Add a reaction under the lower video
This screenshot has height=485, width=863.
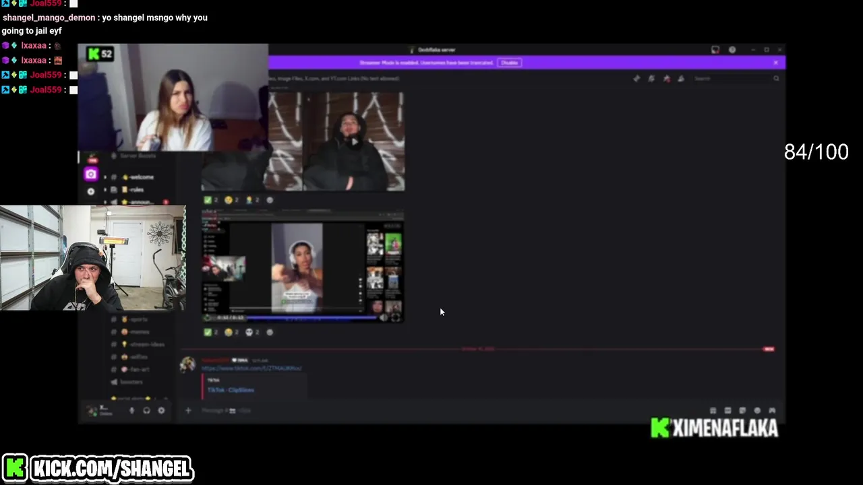(x=270, y=332)
